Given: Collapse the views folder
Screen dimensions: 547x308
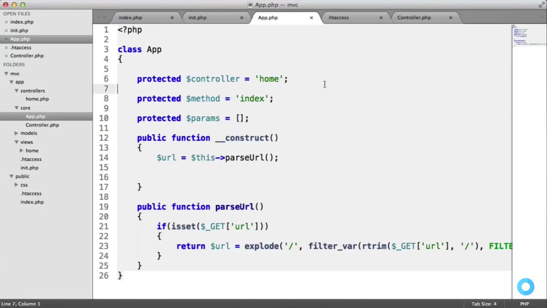Looking at the screenshot, I should point(17,142).
